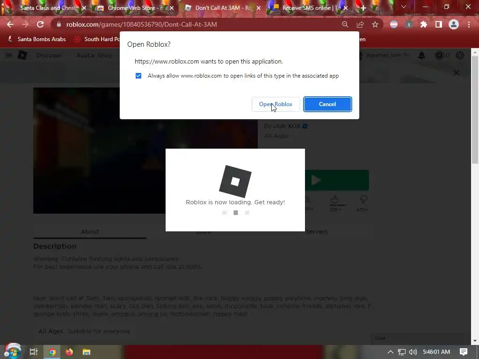
Task: Cancel the Open Roblox dialog
Action: coord(327,104)
